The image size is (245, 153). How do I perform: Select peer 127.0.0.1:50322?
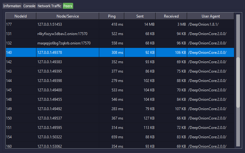click(120, 137)
